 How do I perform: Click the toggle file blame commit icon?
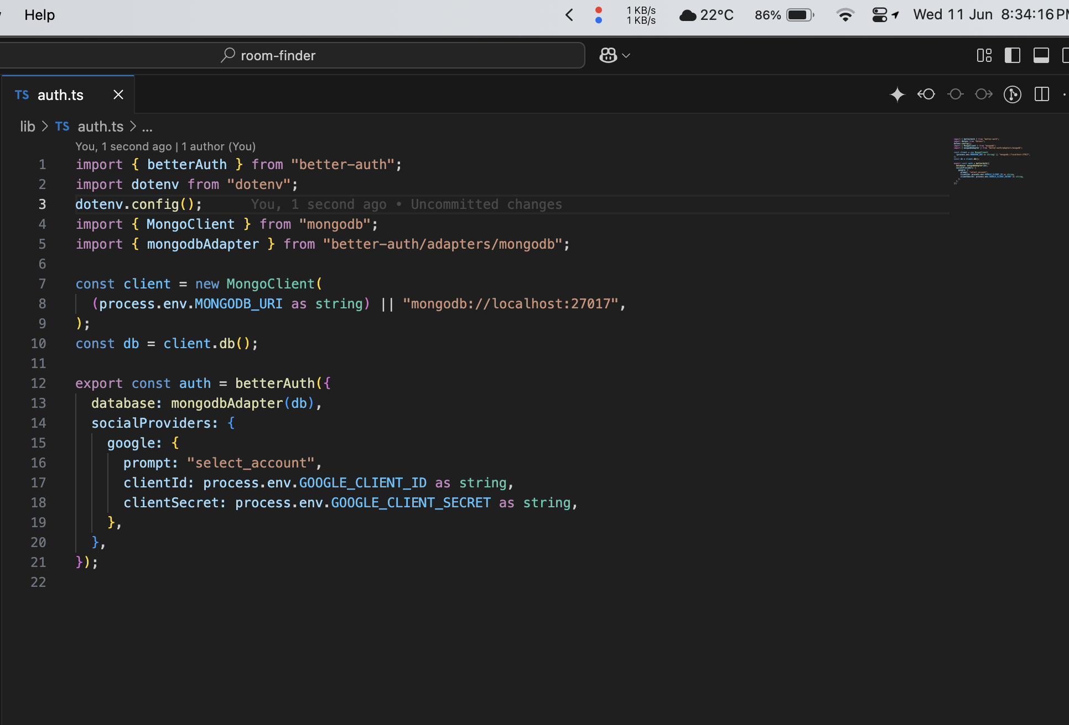coord(955,94)
